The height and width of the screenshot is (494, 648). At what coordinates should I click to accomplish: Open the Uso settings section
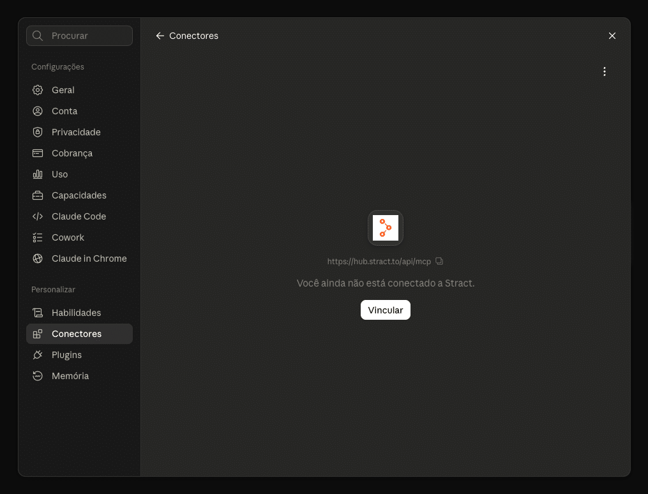point(79,174)
